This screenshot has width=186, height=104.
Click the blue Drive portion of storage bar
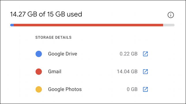pos(12,25)
